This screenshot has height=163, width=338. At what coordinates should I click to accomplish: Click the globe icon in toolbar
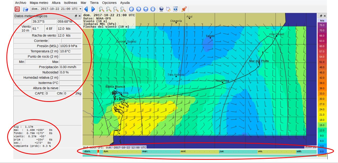click(x=161, y=9)
